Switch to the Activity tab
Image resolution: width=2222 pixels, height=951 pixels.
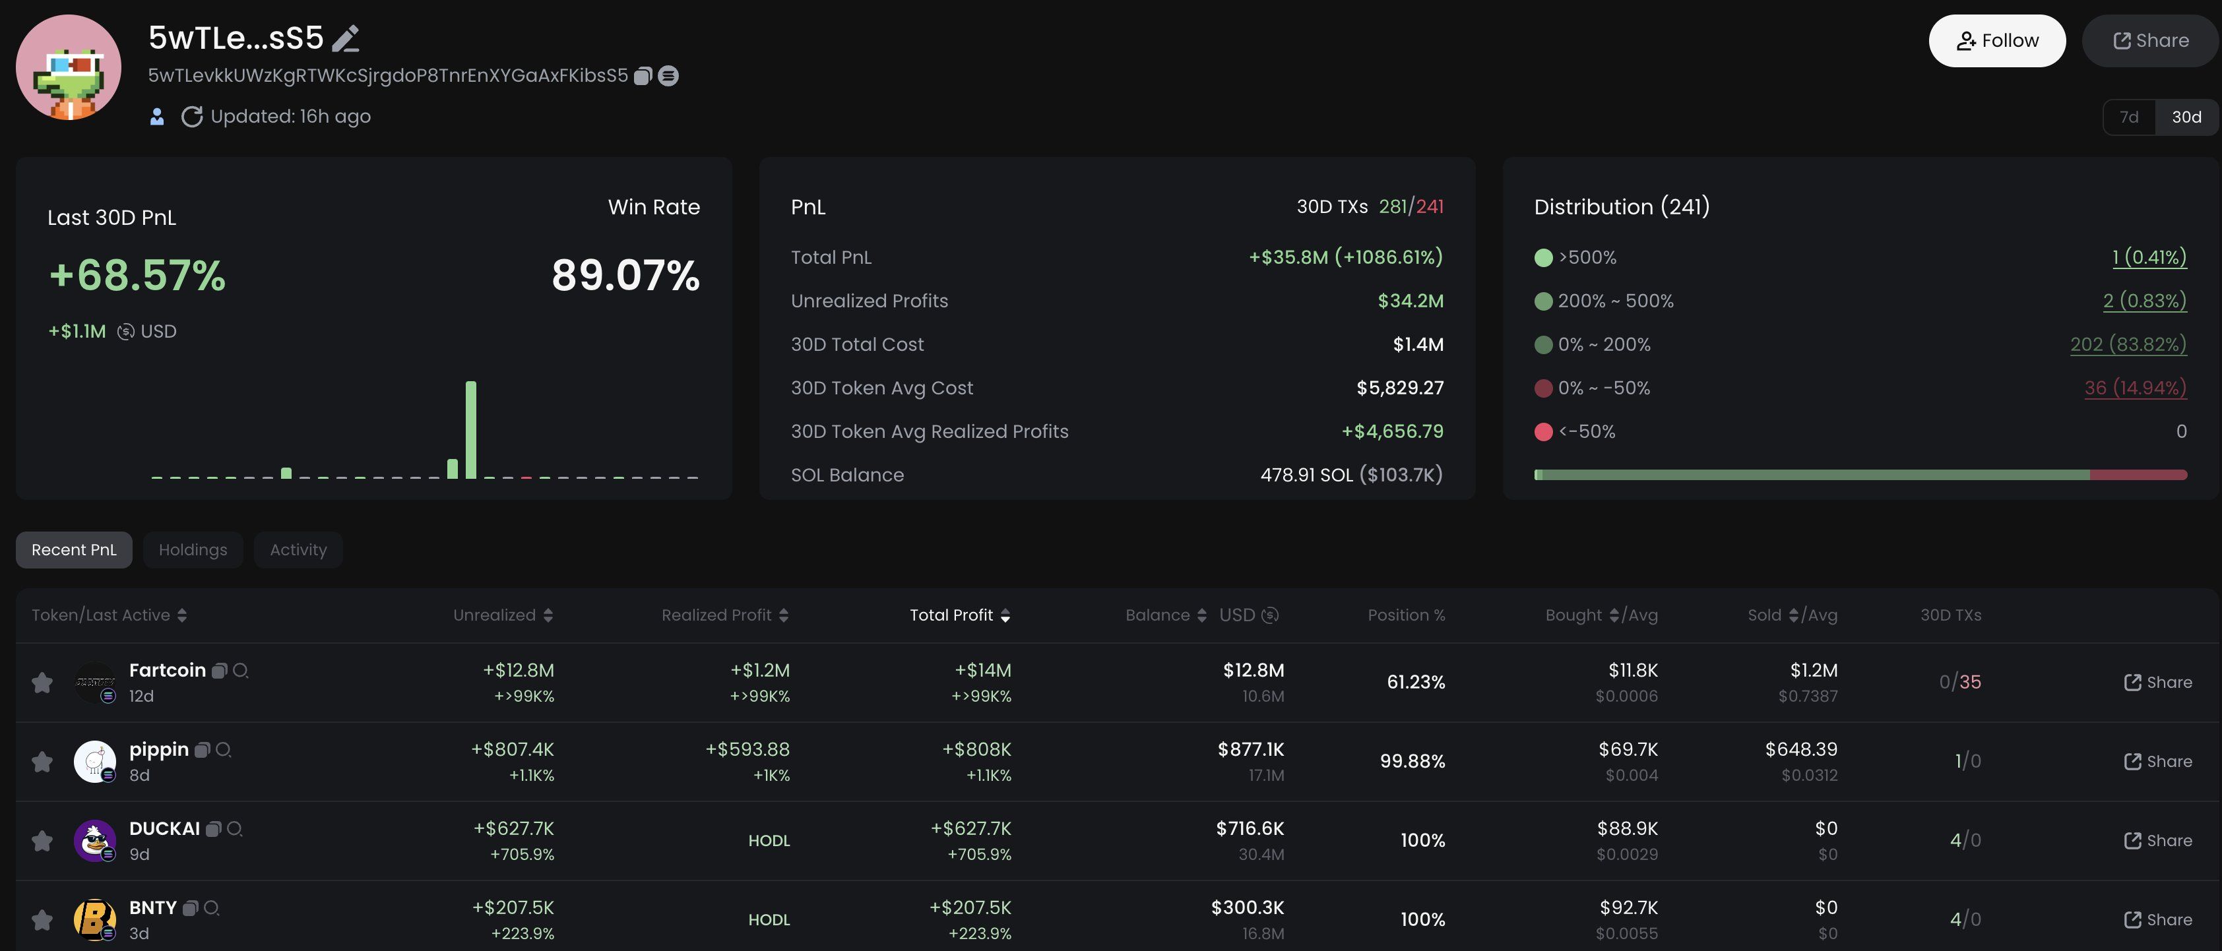[x=298, y=550]
